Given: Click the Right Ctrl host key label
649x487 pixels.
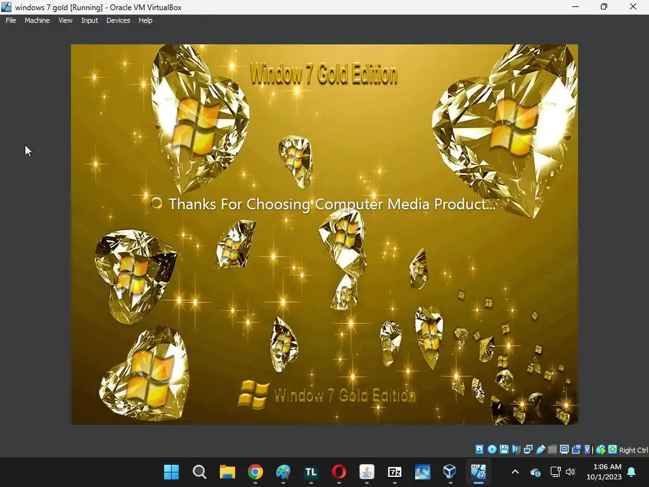Looking at the screenshot, I should [x=634, y=450].
